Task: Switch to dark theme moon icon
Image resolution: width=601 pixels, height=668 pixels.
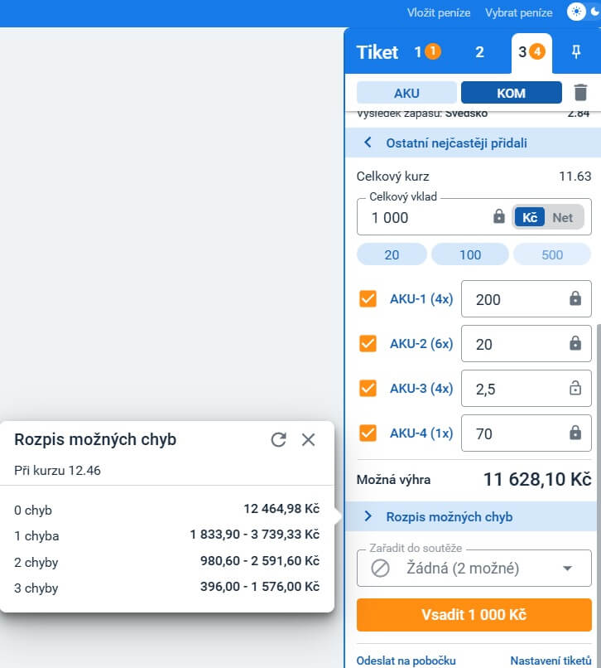Action: pos(595,12)
